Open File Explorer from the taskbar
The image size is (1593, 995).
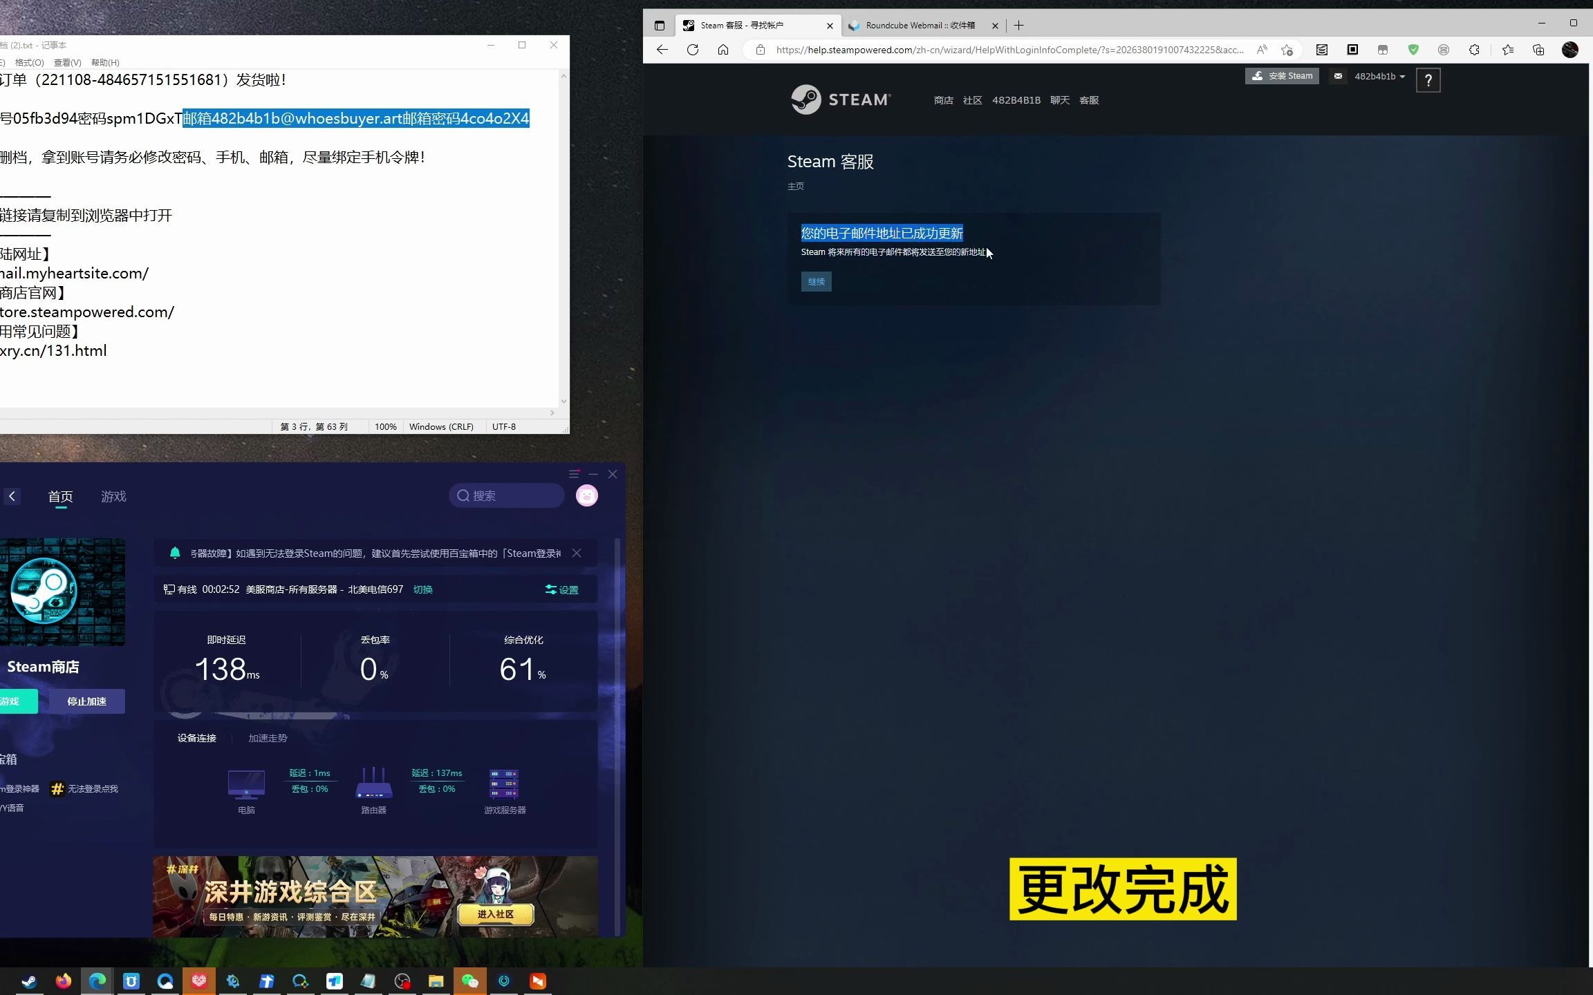coord(436,981)
